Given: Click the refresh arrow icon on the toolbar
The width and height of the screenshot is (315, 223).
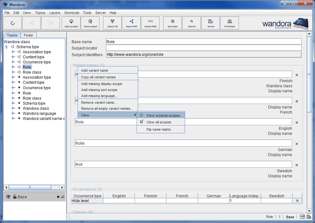Looking at the screenshot, I should (13, 23).
